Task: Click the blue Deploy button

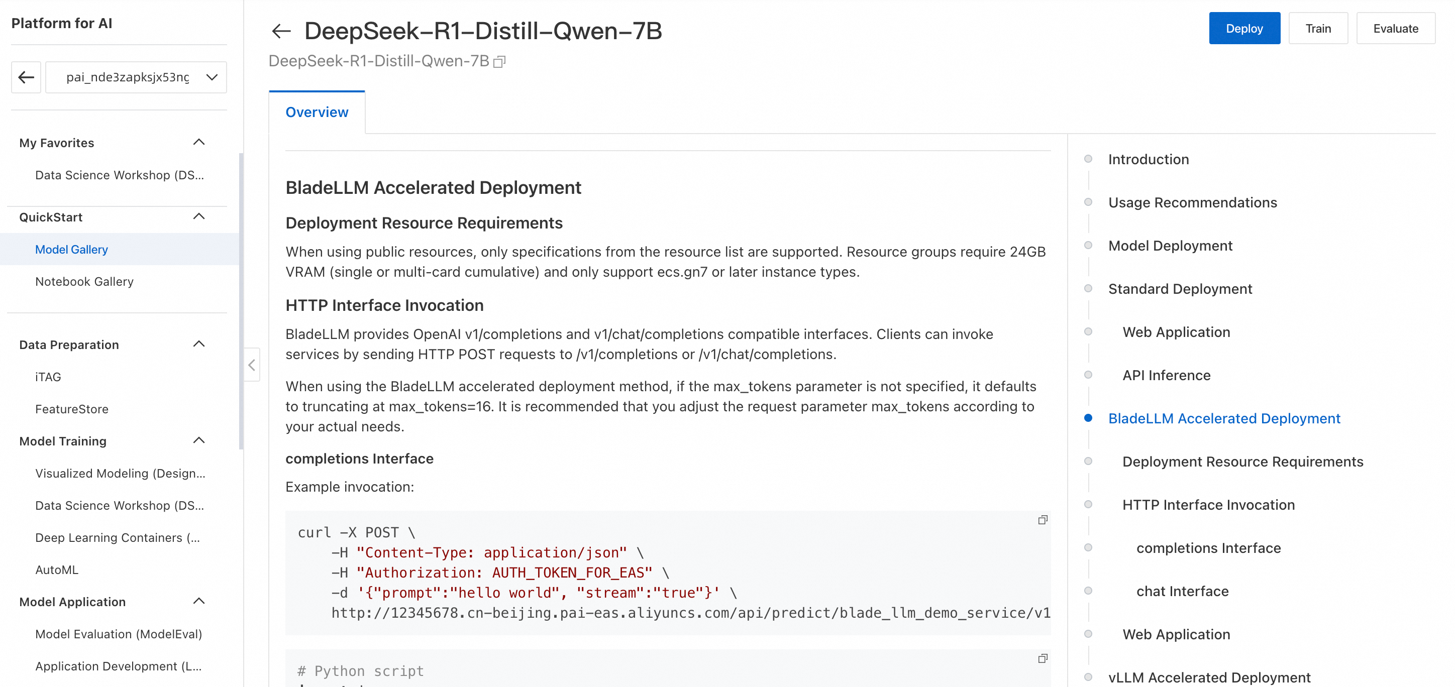Action: point(1244,28)
